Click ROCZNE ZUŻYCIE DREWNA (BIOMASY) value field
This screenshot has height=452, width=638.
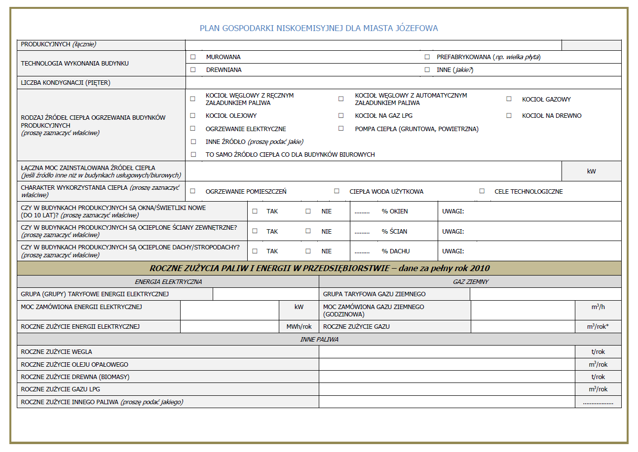[447, 377]
